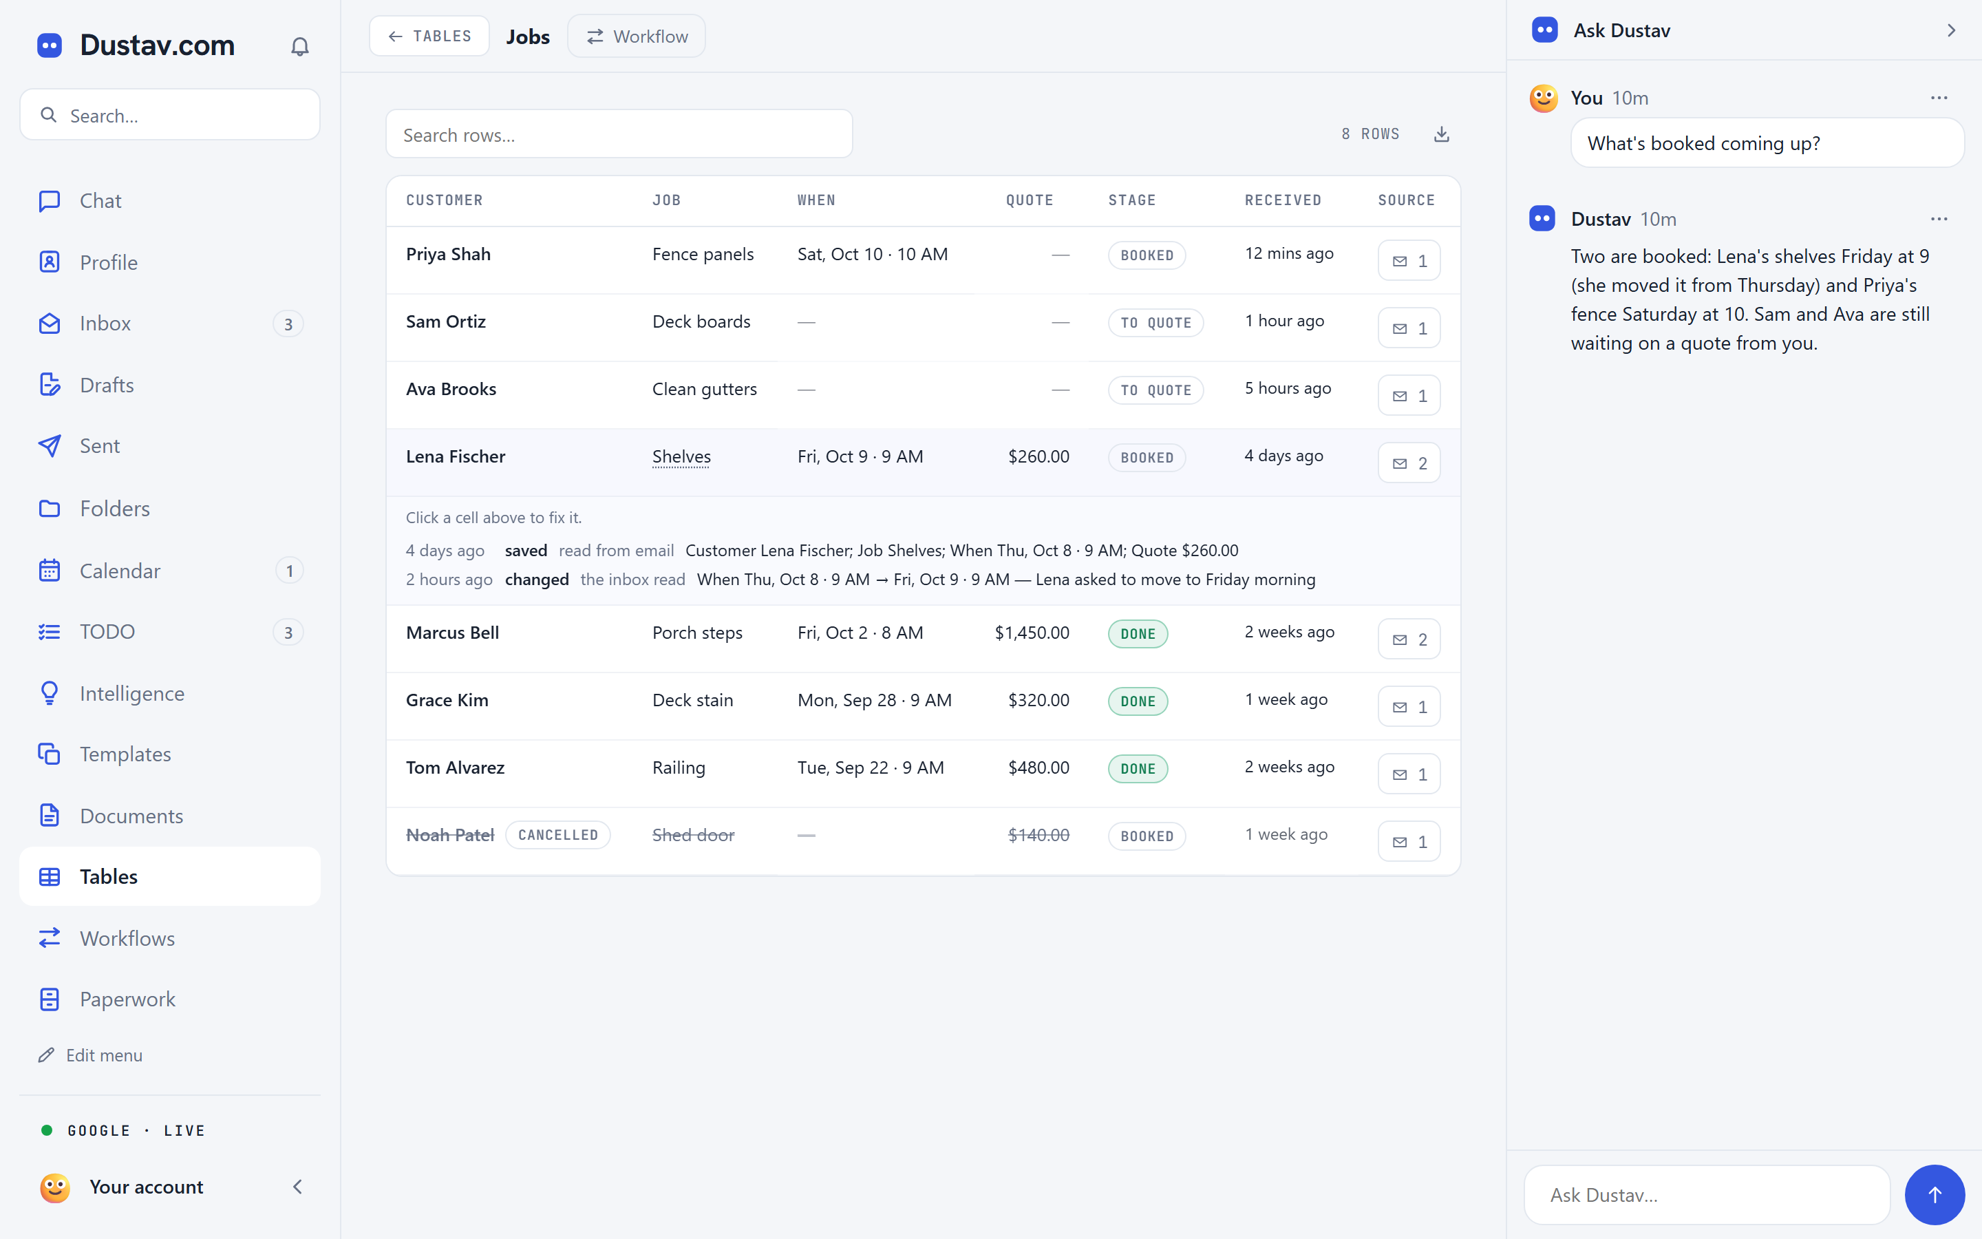The image size is (1982, 1239).
Task: Click the Intelligence lightbulb icon
Action: 49,693
